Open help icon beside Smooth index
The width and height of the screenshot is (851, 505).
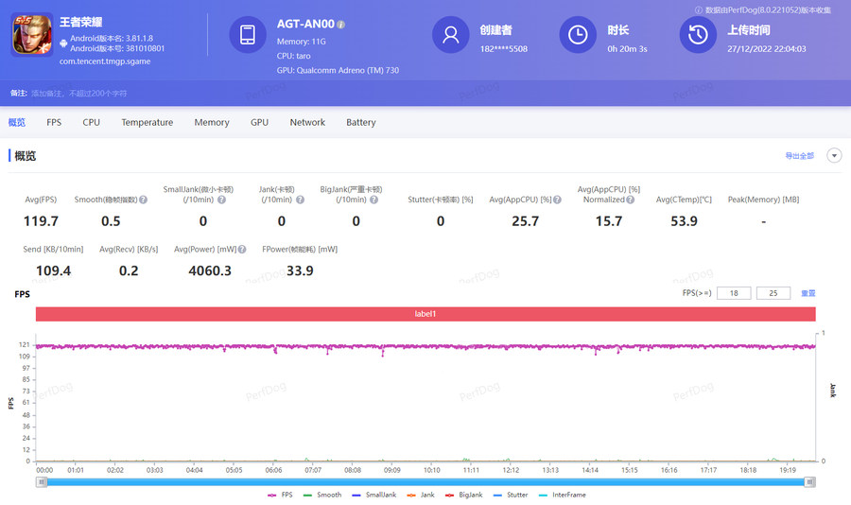tap(144, 200)
